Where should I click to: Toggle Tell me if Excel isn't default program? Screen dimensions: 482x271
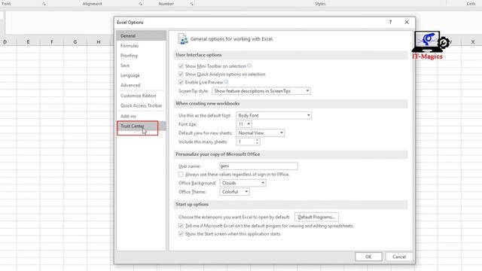coord(181,226)
